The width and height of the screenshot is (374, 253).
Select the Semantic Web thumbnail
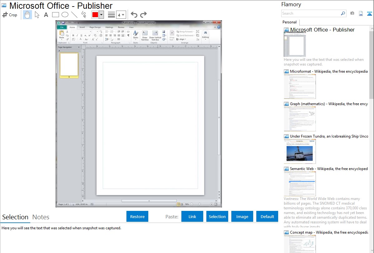pyautogui.click(x=300, y=184)
